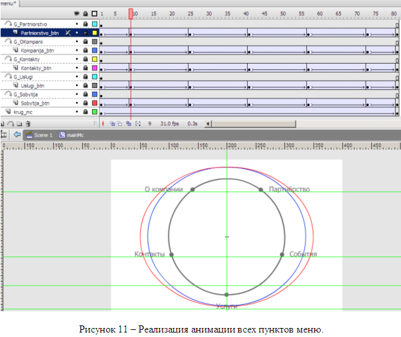Click the timeline horizontal scrollbar thumb
Viewport: 401px width, 337px height.
[x=254, y=124]
